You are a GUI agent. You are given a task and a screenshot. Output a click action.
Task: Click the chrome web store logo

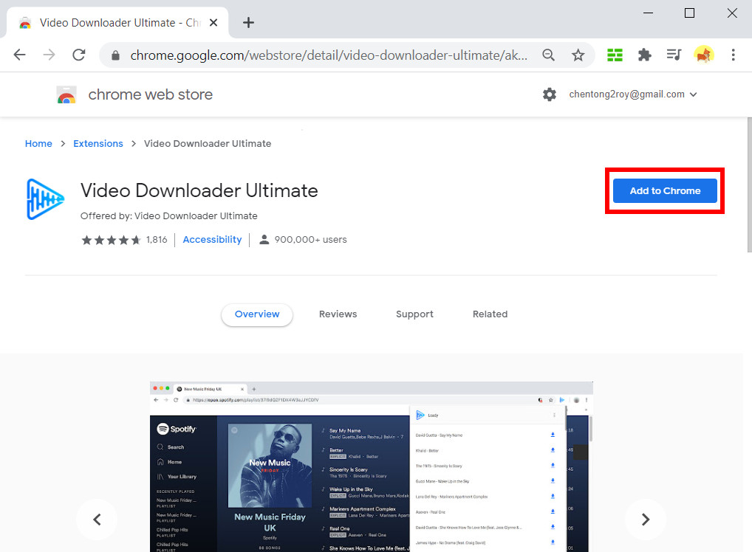tap(66, 95)
